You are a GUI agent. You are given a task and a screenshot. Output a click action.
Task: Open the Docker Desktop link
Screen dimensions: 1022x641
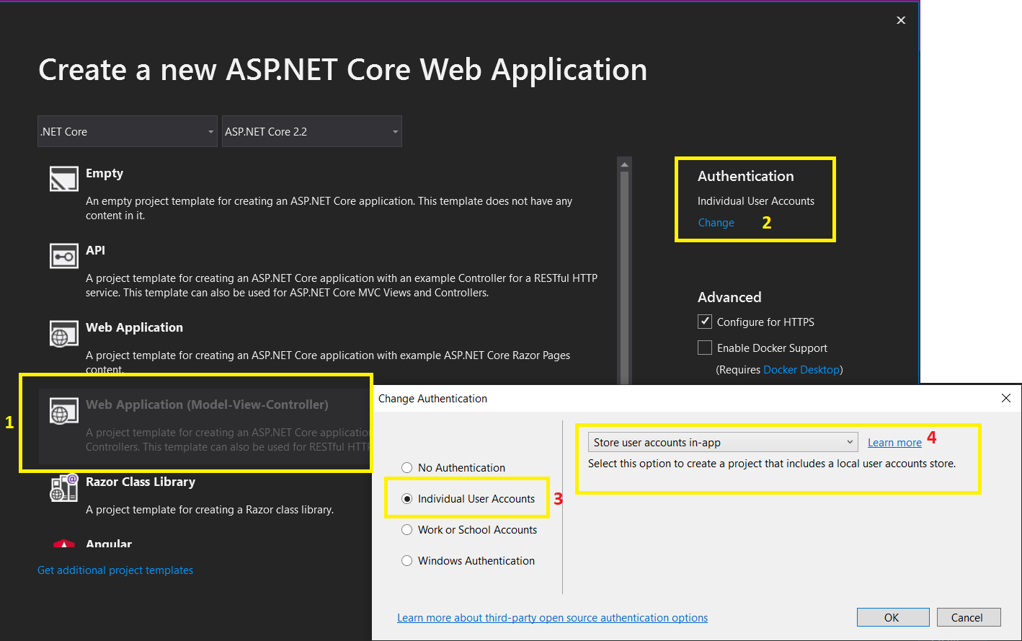pos(801,369)
